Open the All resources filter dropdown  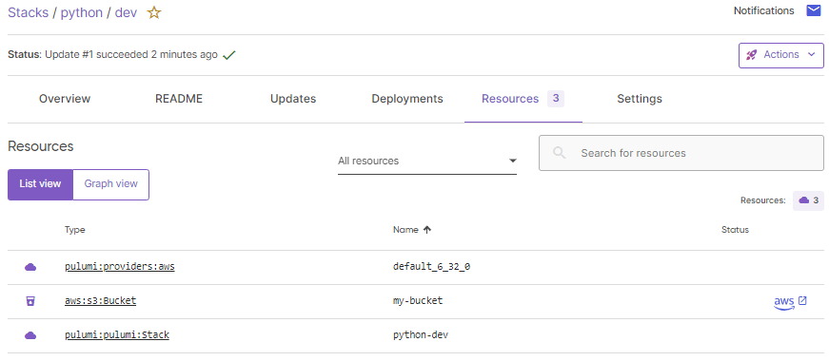click(427, 161)
